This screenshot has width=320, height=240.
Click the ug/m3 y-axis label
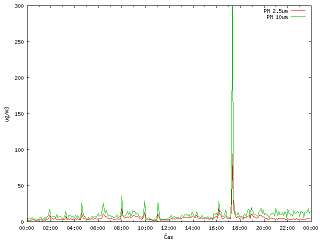pos(7,114)
